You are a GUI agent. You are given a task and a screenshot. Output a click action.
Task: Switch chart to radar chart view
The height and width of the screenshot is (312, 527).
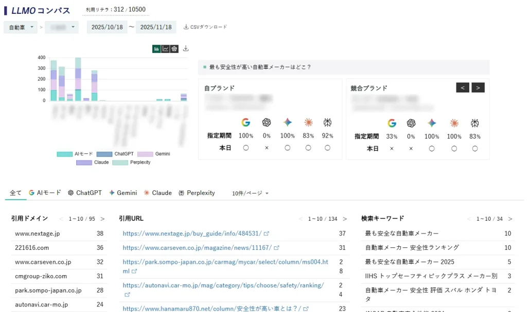(x=174, y=49)
